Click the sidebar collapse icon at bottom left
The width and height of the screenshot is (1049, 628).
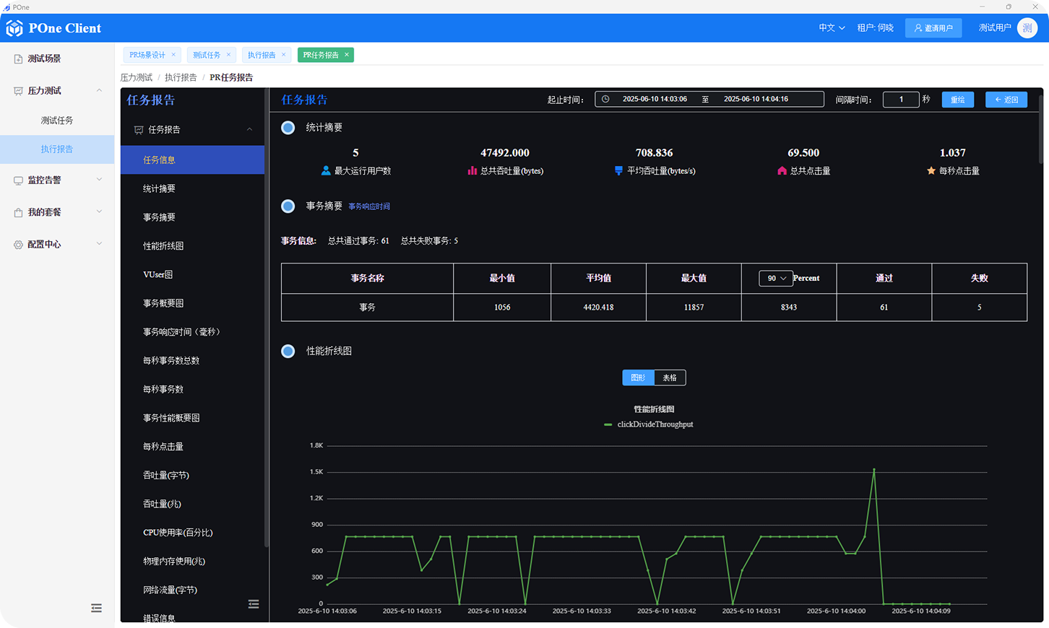pos(96,608)
